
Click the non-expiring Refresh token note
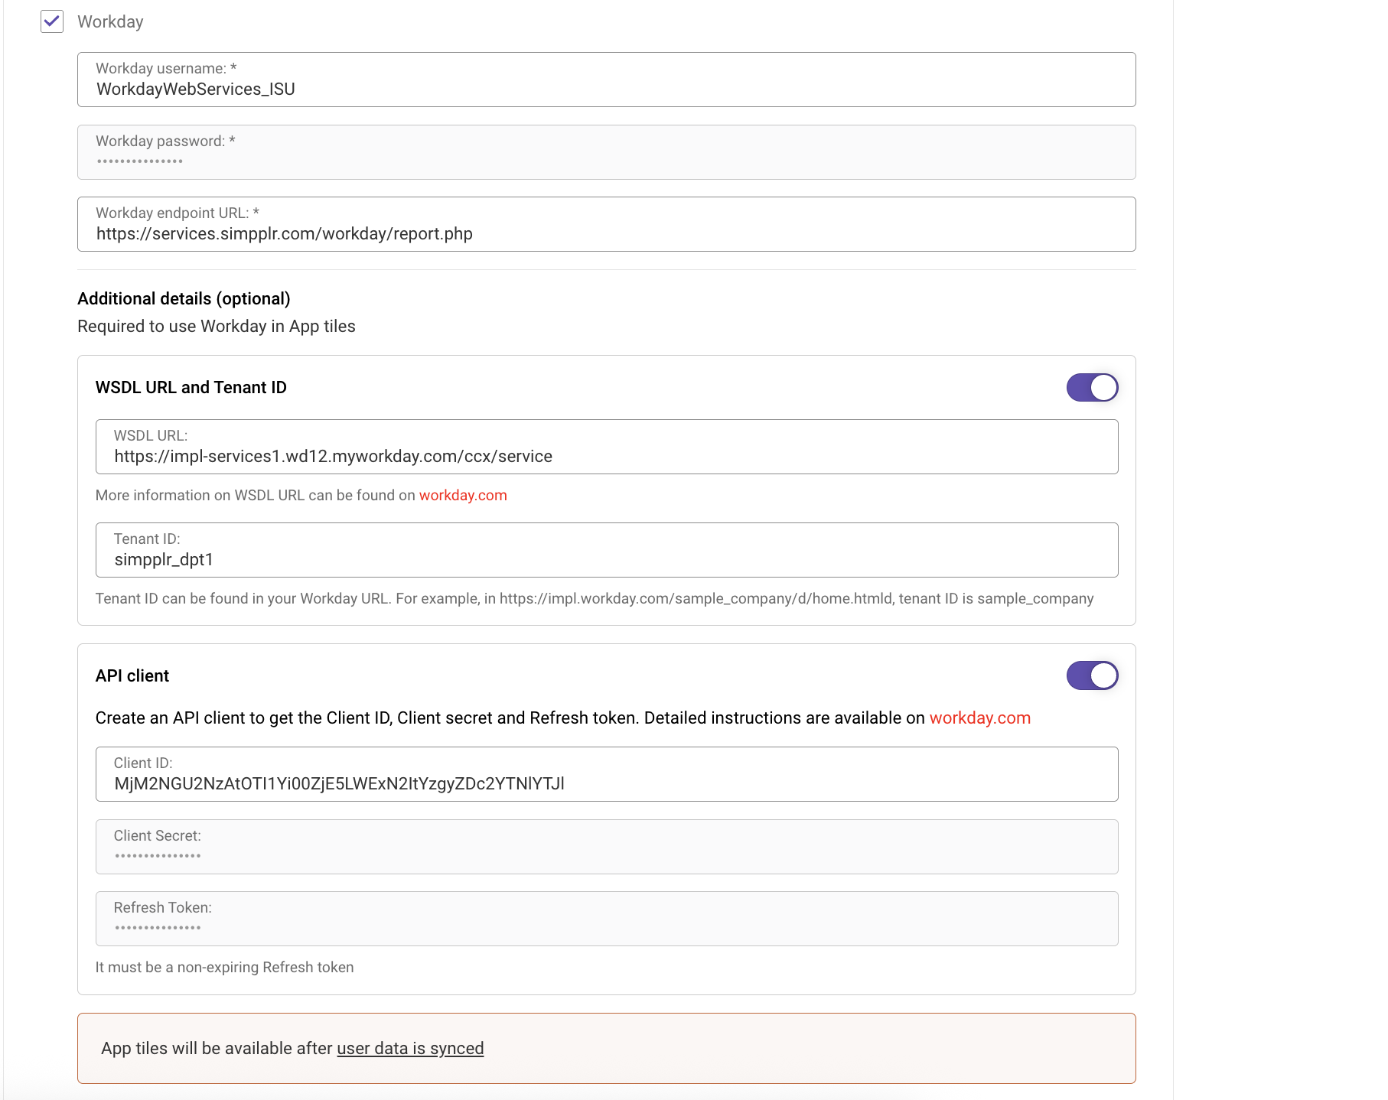tap(224, 967)
